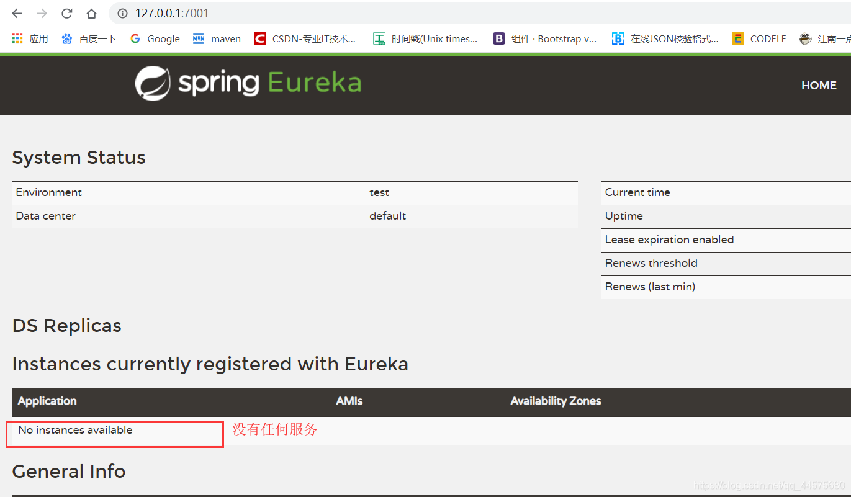Open the Bootstrap components bookmark
Viewport: 851px width, 497px height.
pyautogui.click(x=545, y=38)
